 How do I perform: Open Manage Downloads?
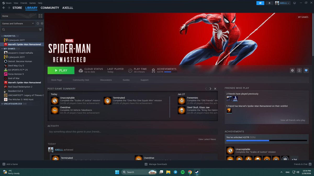click(x=156, y=164)
